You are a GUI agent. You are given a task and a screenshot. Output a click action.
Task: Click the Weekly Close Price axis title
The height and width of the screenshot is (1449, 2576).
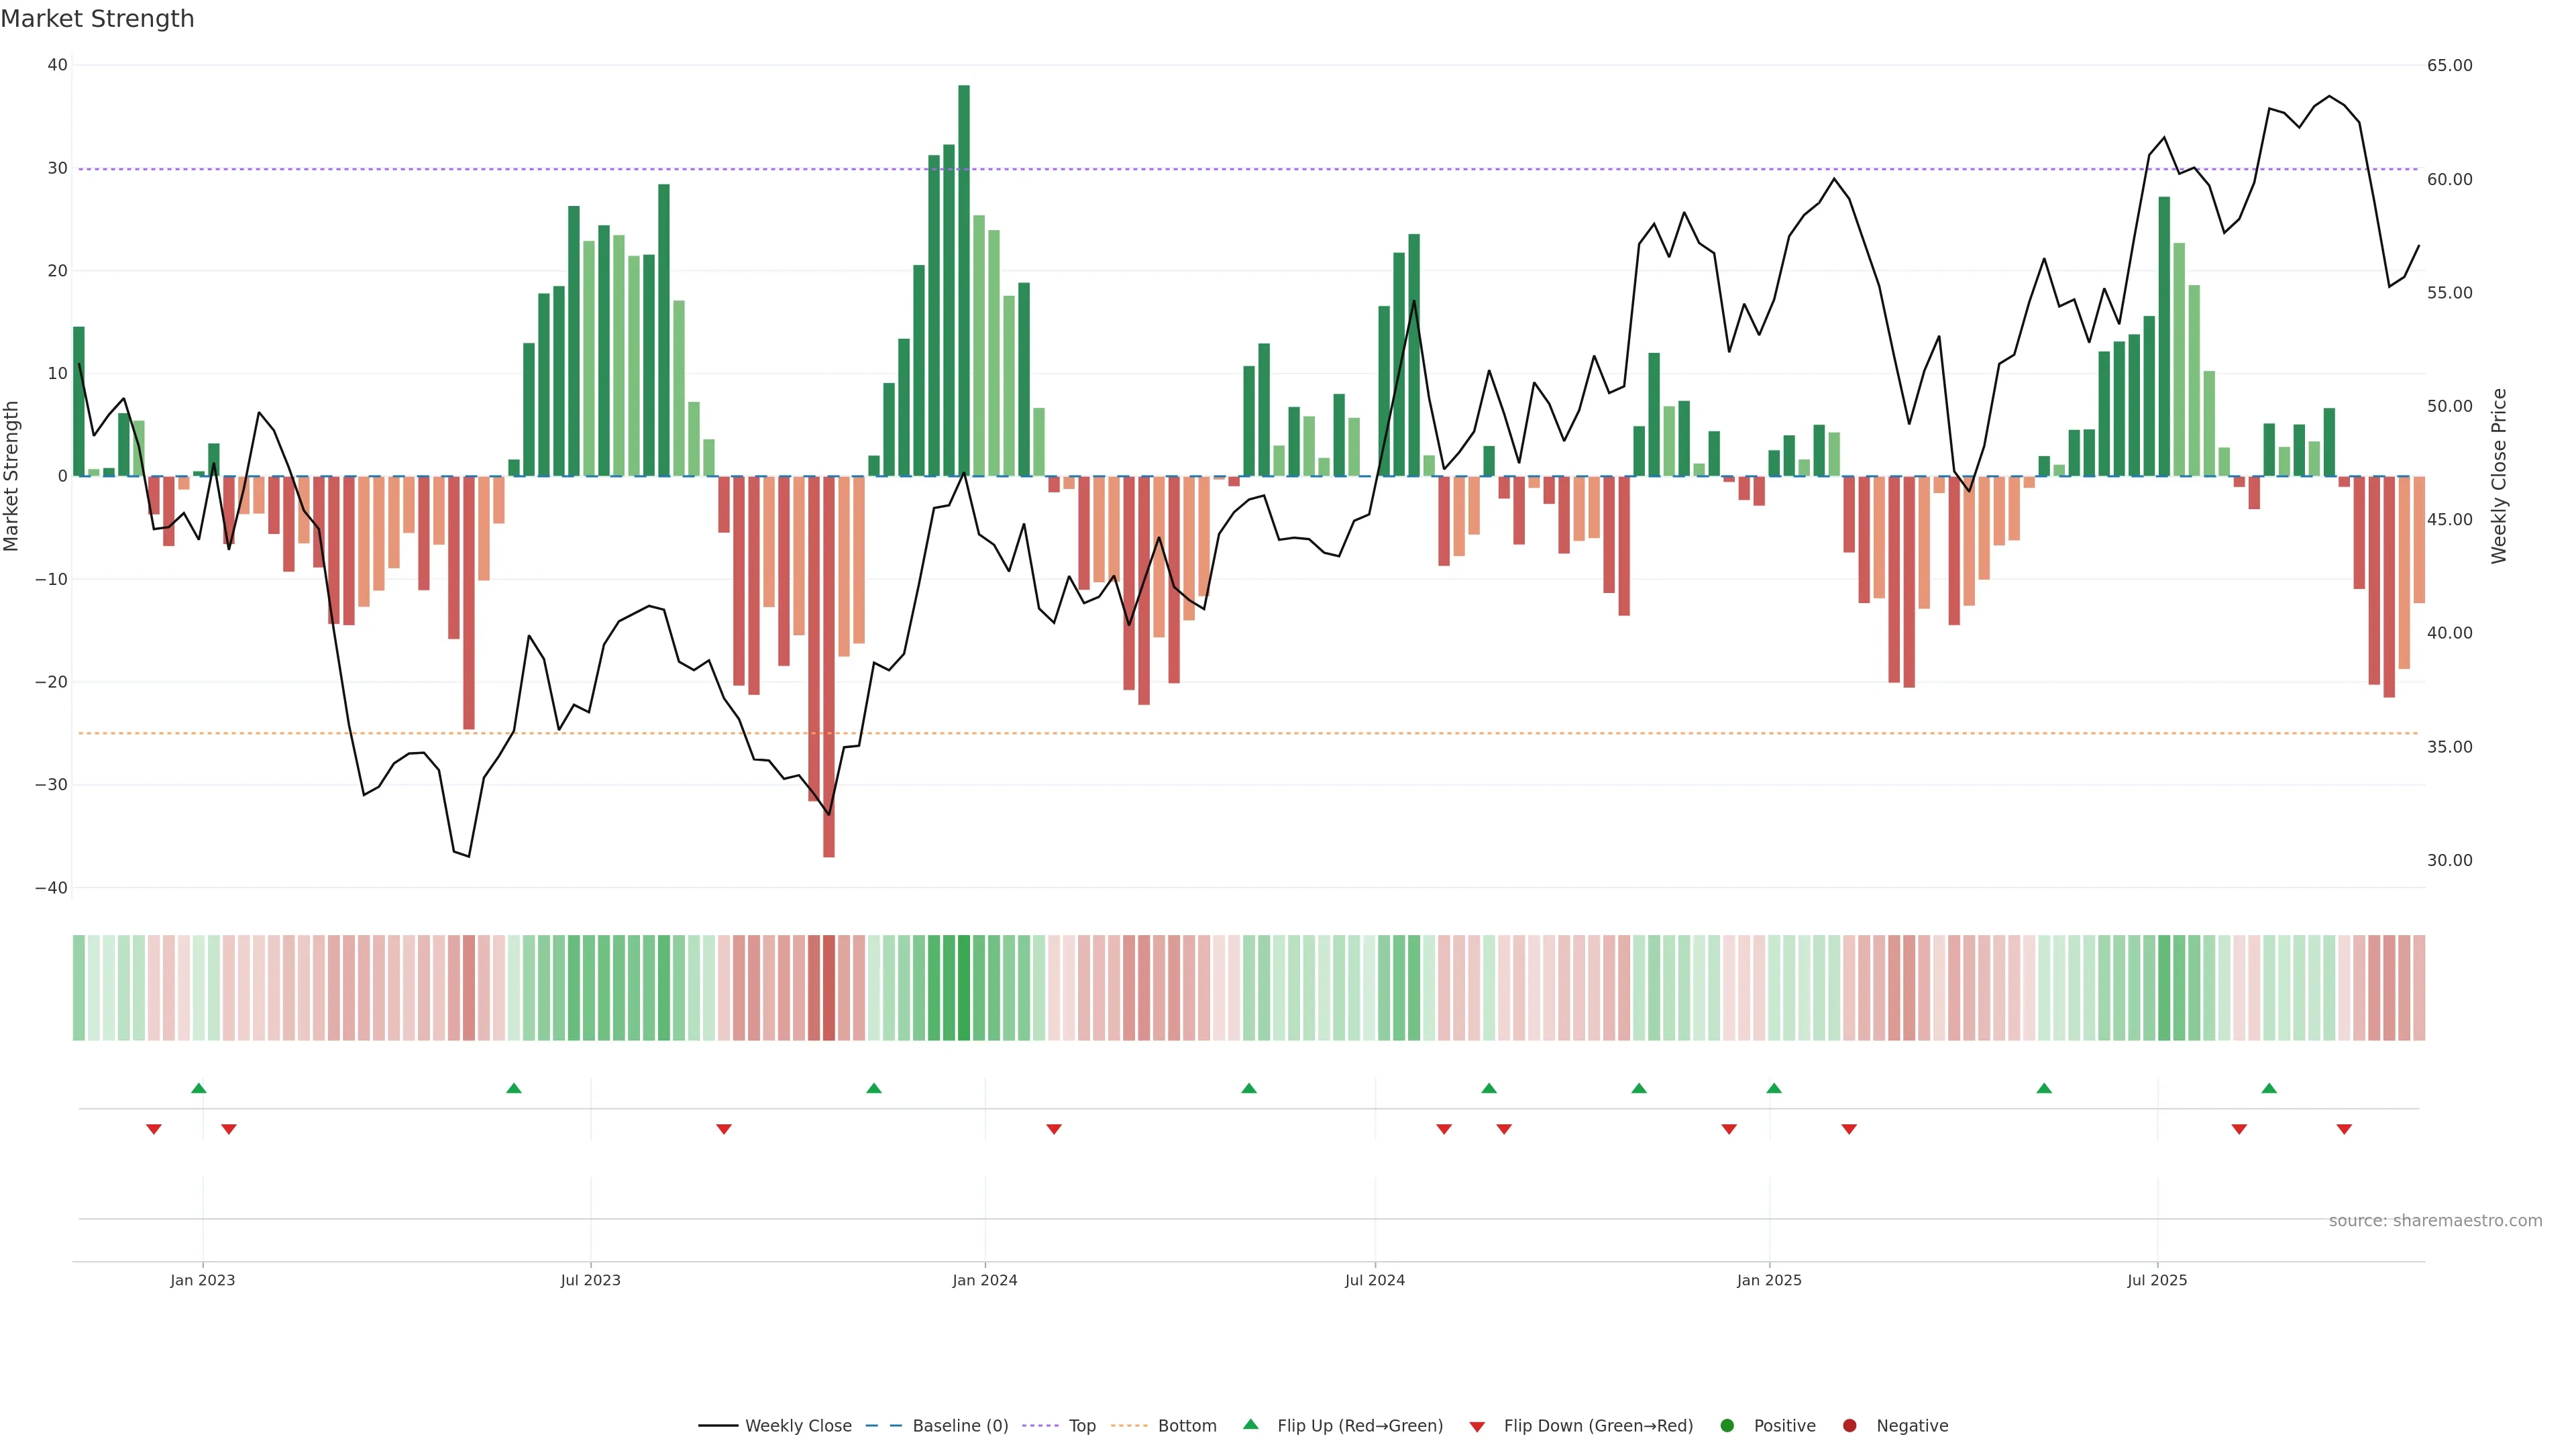(x=2499, y=476)
